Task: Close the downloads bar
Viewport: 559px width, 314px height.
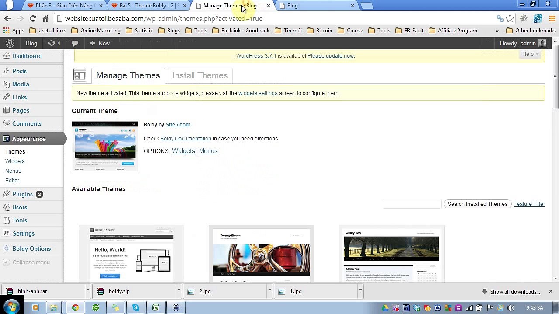Action: coord(550,291)
